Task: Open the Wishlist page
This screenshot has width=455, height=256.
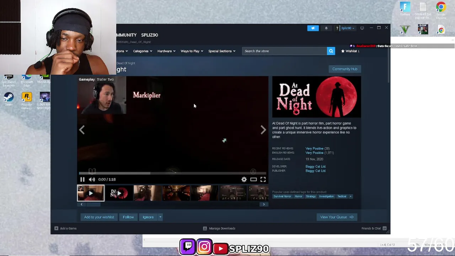Action: (350, 51)
